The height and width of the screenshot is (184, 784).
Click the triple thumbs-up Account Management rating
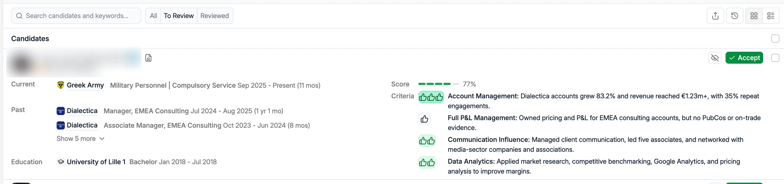point(431,97)
